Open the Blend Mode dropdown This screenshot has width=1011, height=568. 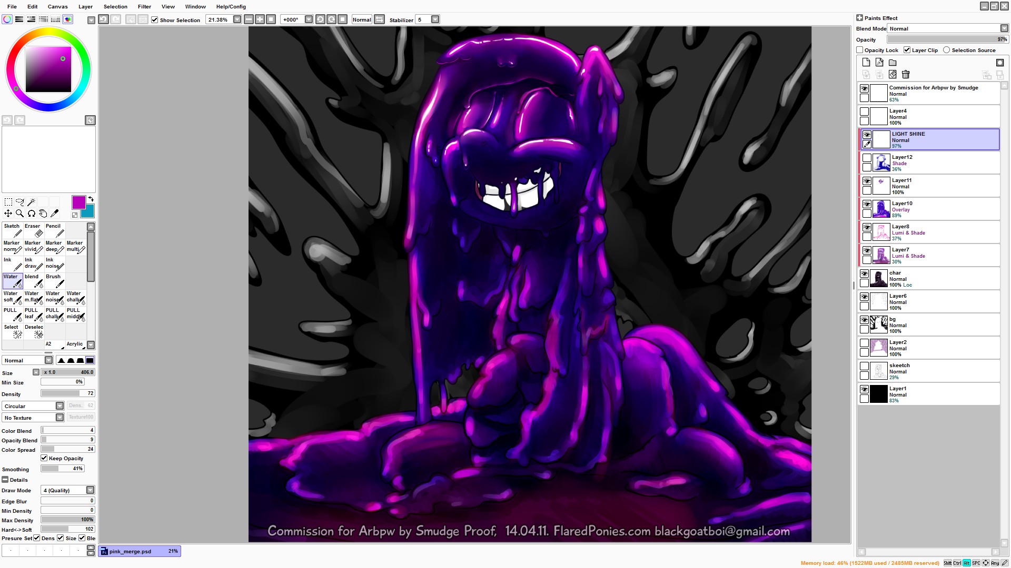(x=1004, y=28)
